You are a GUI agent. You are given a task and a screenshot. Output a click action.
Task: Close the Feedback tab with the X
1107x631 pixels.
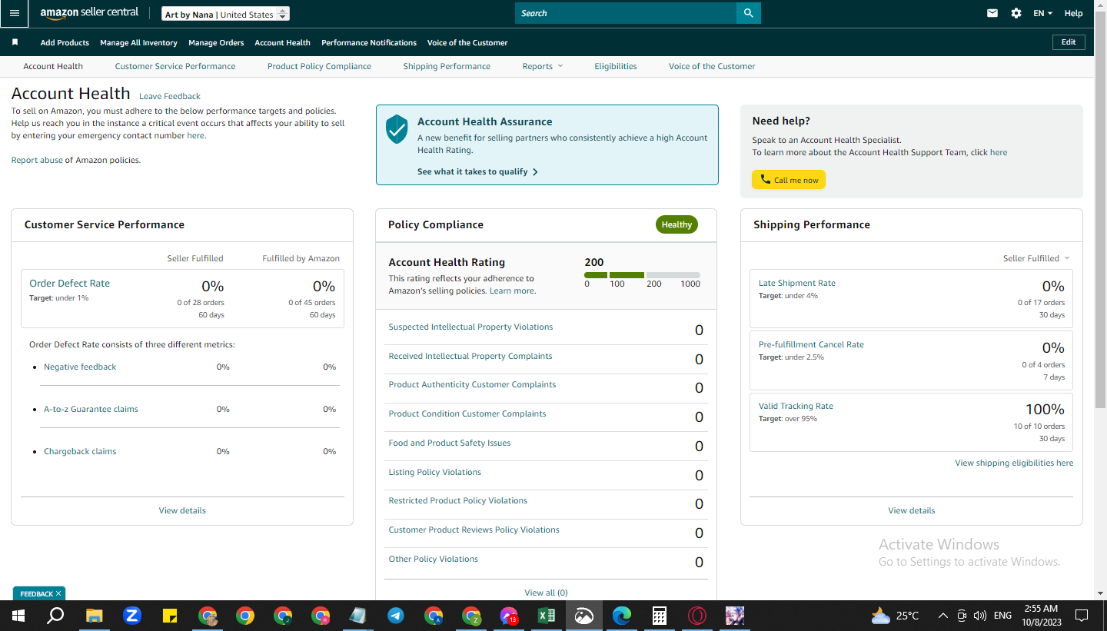pyautogui.click(x=58, y=594)
